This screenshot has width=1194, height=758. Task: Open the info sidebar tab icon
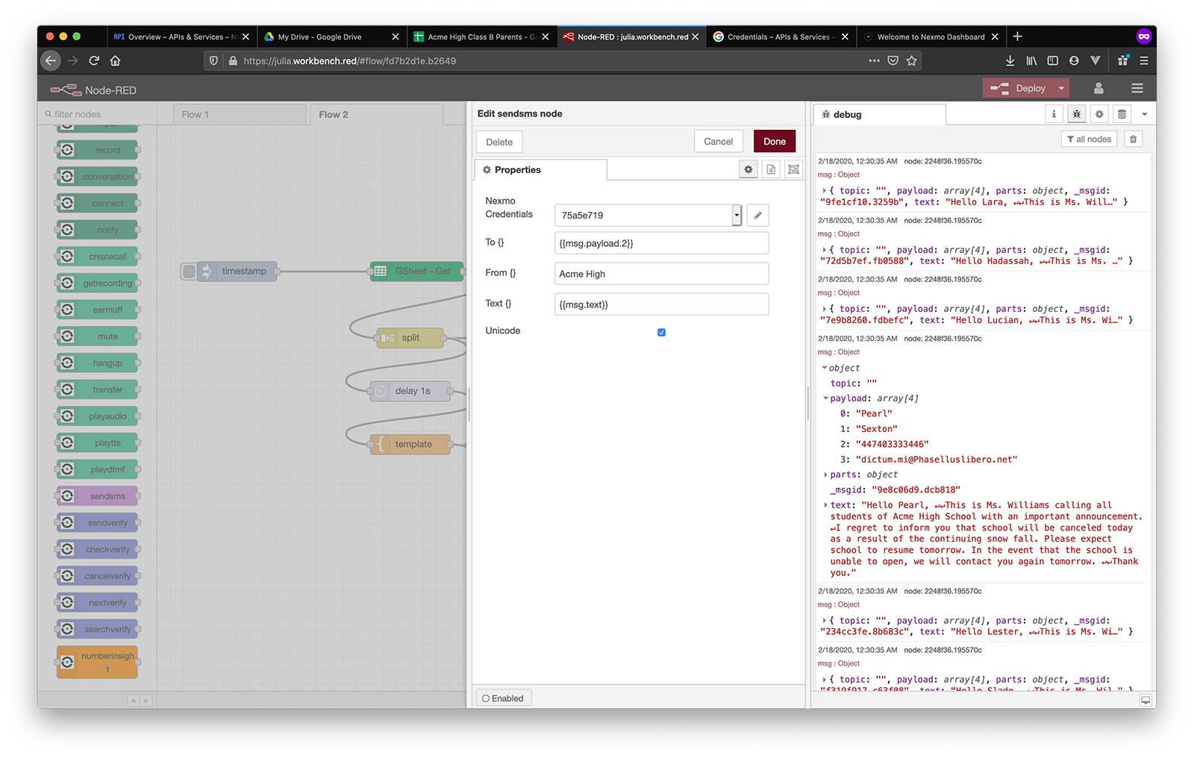pyautogui.click(x=1054, y=114)
